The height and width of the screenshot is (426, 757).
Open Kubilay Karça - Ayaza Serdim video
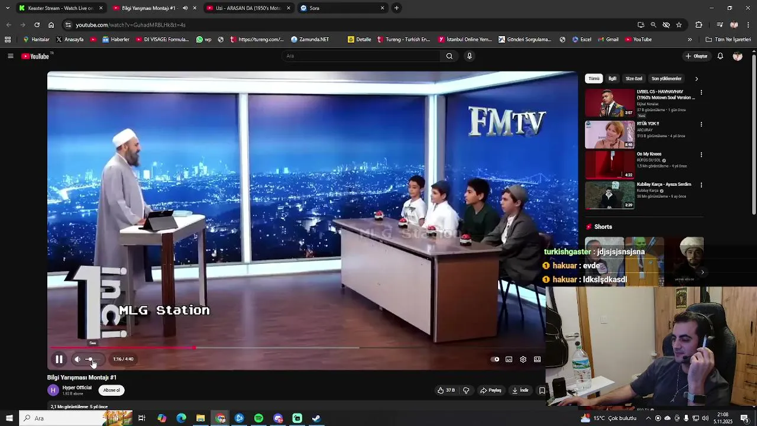click(x=610, y=195)
